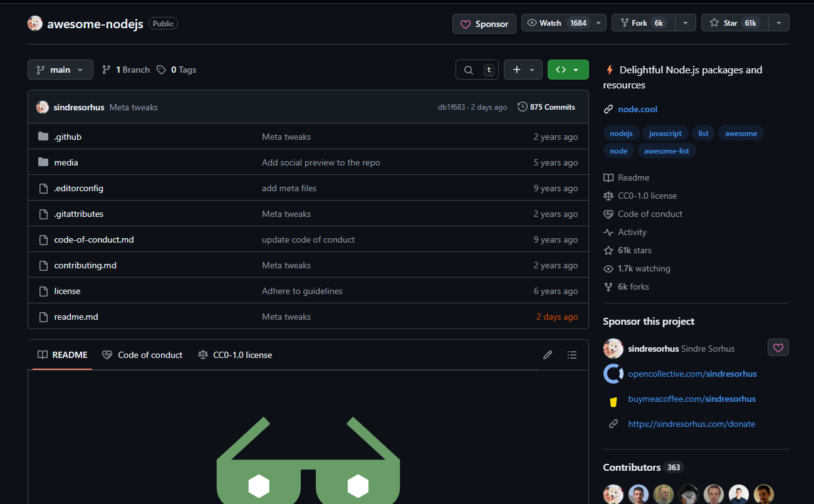
Task: View the 0 Tags link
Action: click(177, 70)
